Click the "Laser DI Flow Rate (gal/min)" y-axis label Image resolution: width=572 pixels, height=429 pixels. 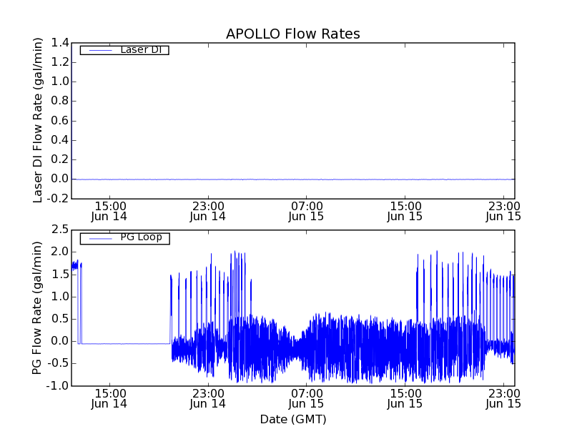(x=39, y=120)
